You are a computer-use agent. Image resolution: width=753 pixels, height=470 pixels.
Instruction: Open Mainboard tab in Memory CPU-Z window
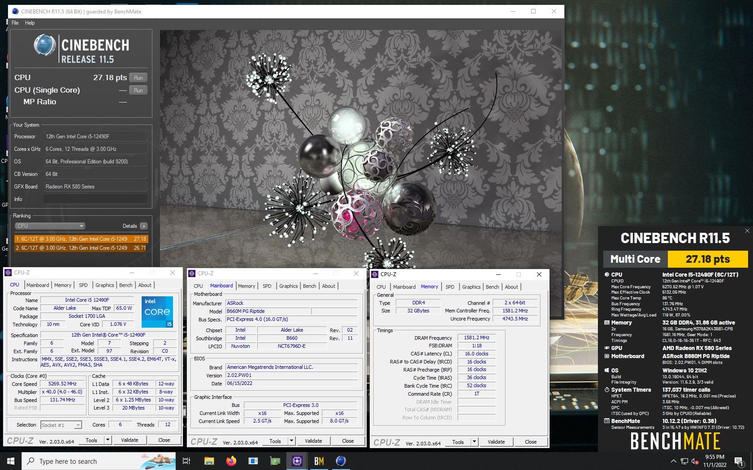pos(404,287)
